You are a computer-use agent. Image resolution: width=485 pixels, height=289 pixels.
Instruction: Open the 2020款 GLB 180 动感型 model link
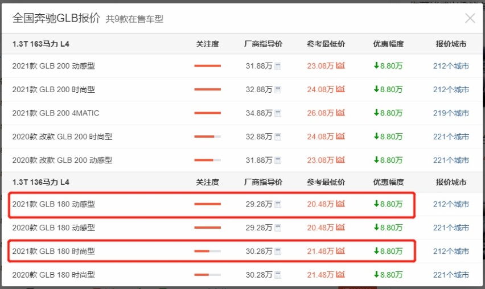pyautogui.click(x=54, y=228)
